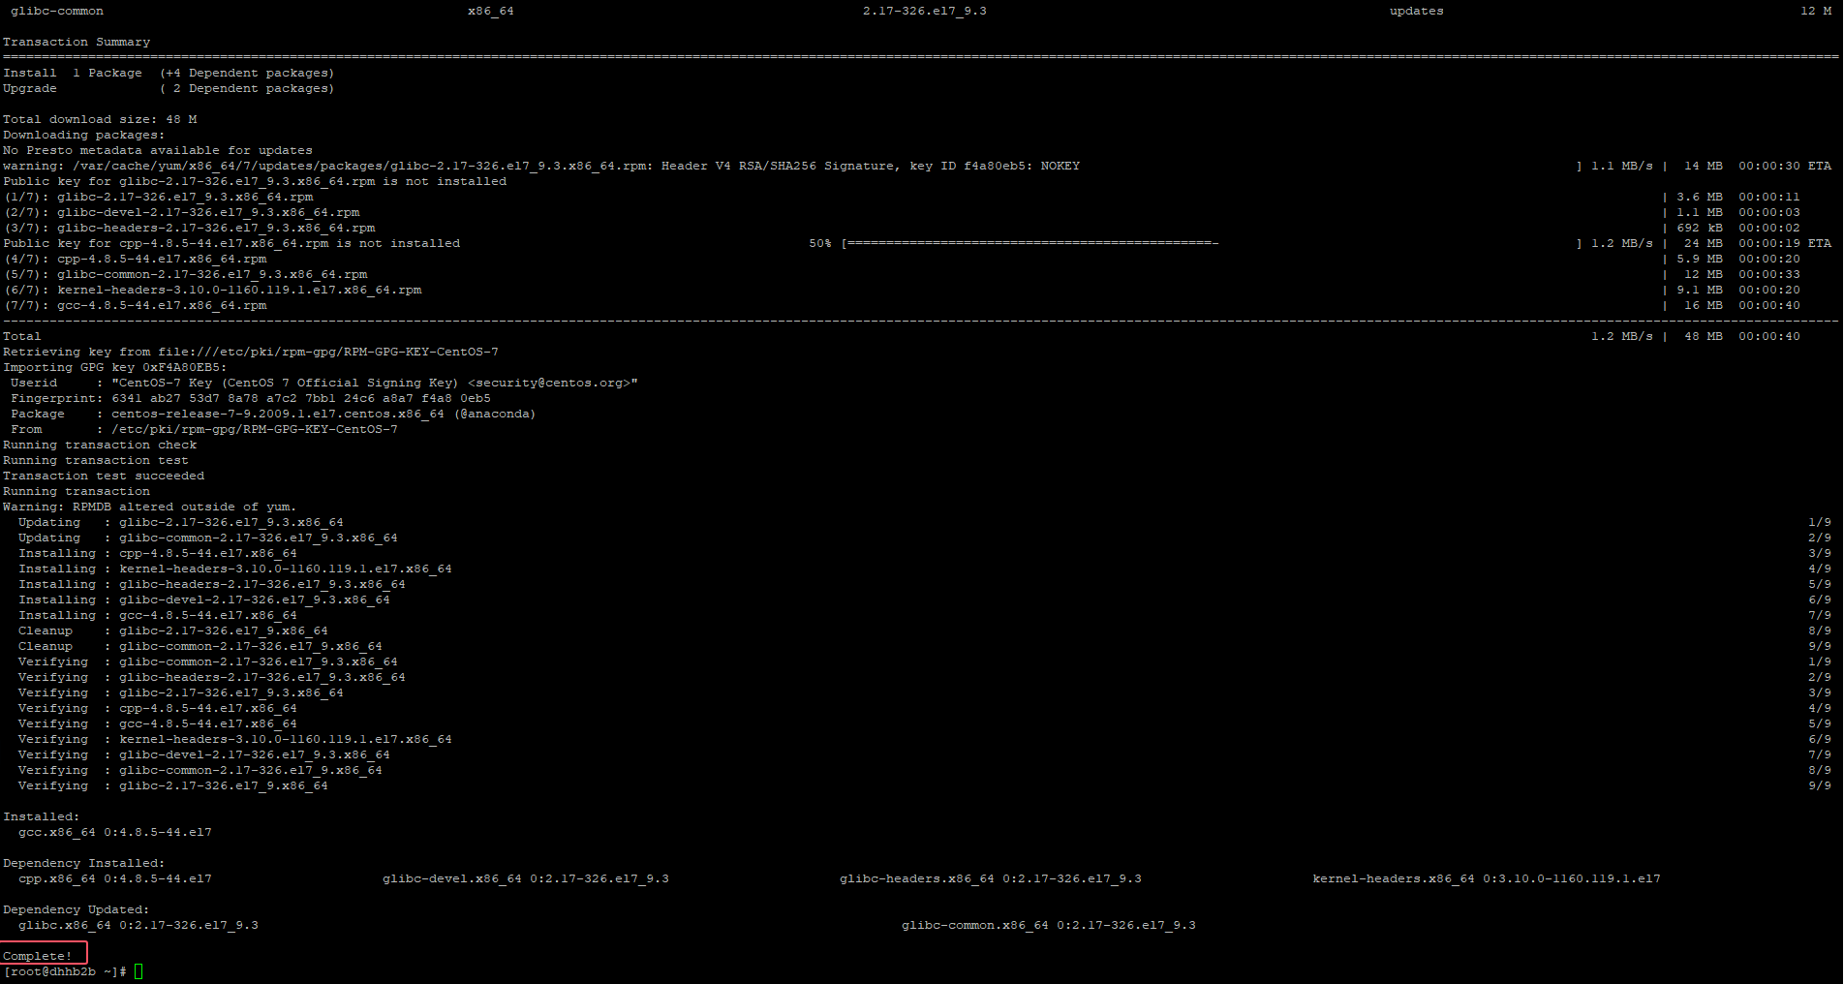Image resolution: width=1844 pixels, height=984 pixels.
Task: Click 'gcc.x86_64 0:4.8.5-44.el7' installed entry
Action: point(115,832)
